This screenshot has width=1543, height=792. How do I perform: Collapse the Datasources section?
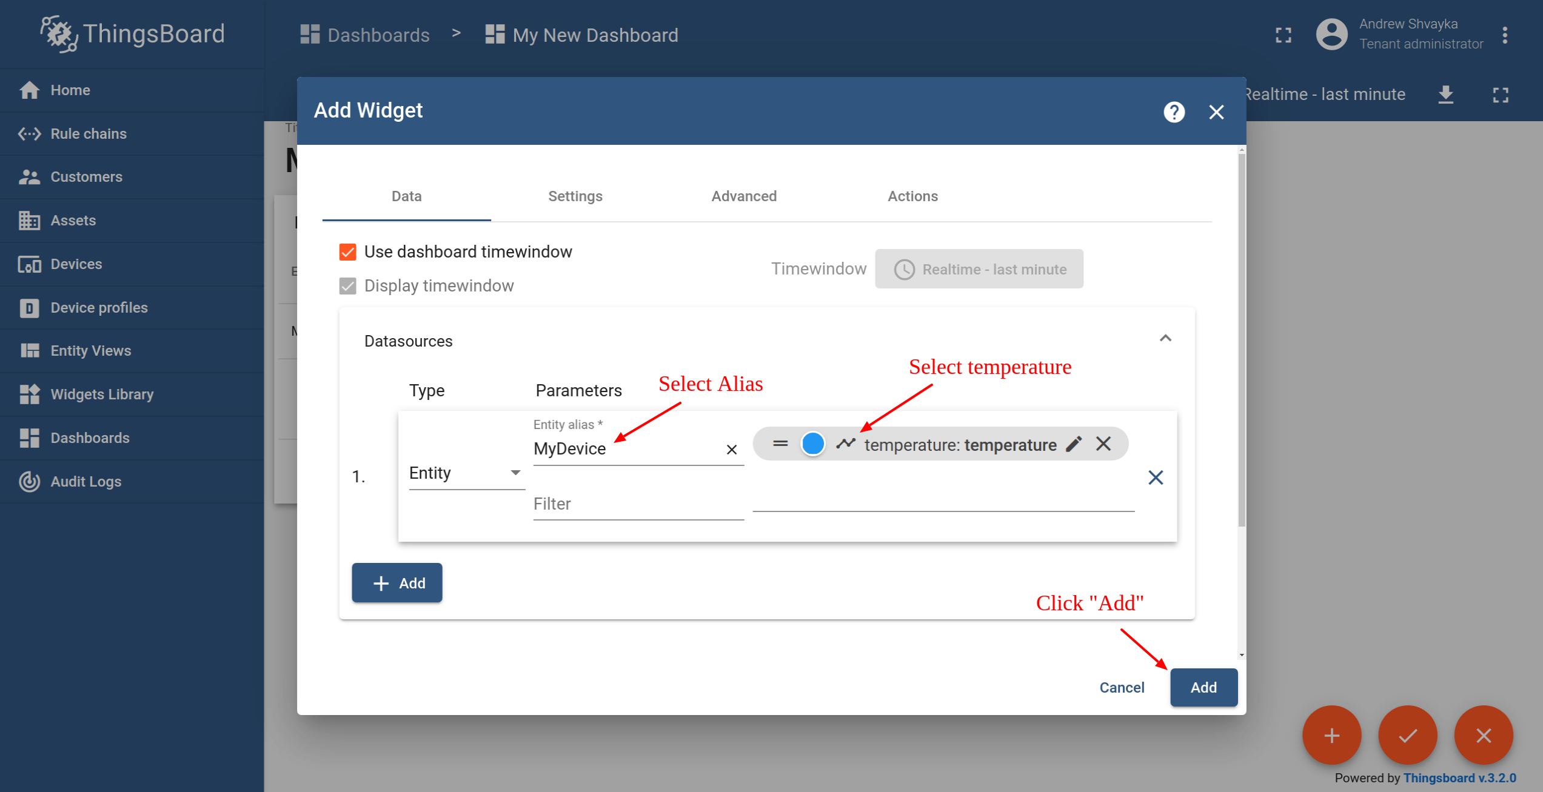point(1165,338)
